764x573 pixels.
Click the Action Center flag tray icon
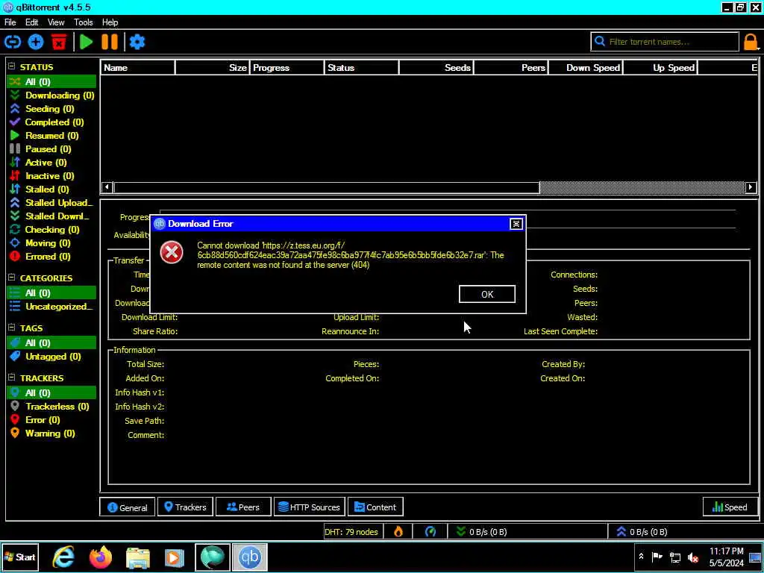657,557
